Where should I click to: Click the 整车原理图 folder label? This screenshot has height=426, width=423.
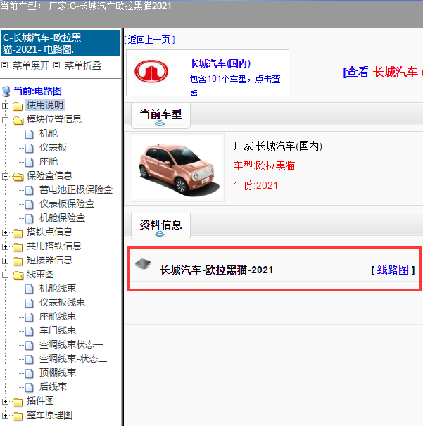point(49,415)
